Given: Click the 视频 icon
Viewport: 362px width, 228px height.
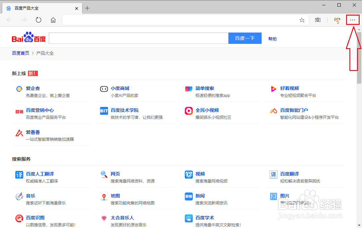Looking at the screenshot, I should 188,175.
